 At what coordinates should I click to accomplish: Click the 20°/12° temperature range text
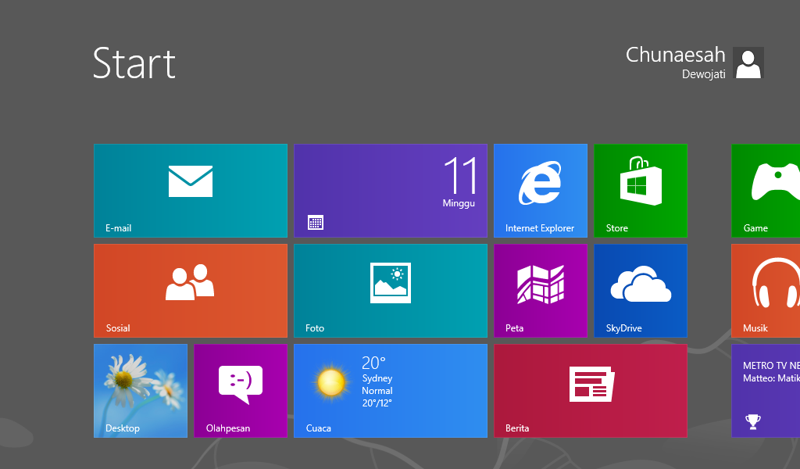[377, 403]
